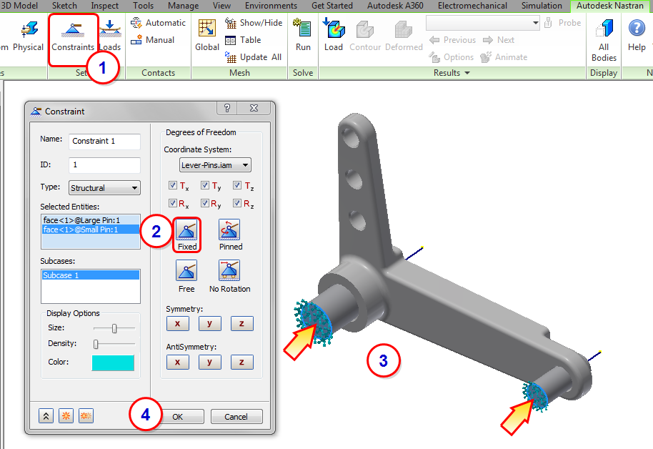Click Symmetry x button
653x449 pixels.
[x=177, y=323]
